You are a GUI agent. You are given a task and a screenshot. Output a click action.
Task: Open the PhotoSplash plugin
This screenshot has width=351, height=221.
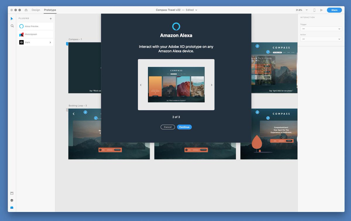[x=36, y=34]
